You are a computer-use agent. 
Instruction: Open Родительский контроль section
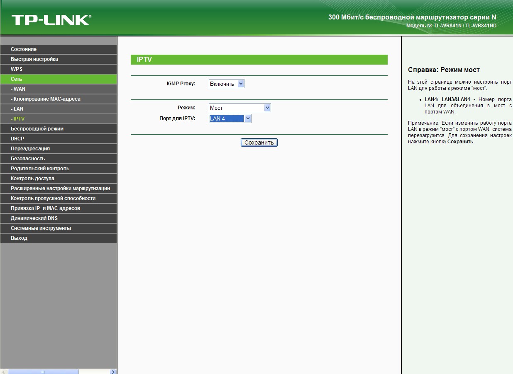[x=58, y=169]
